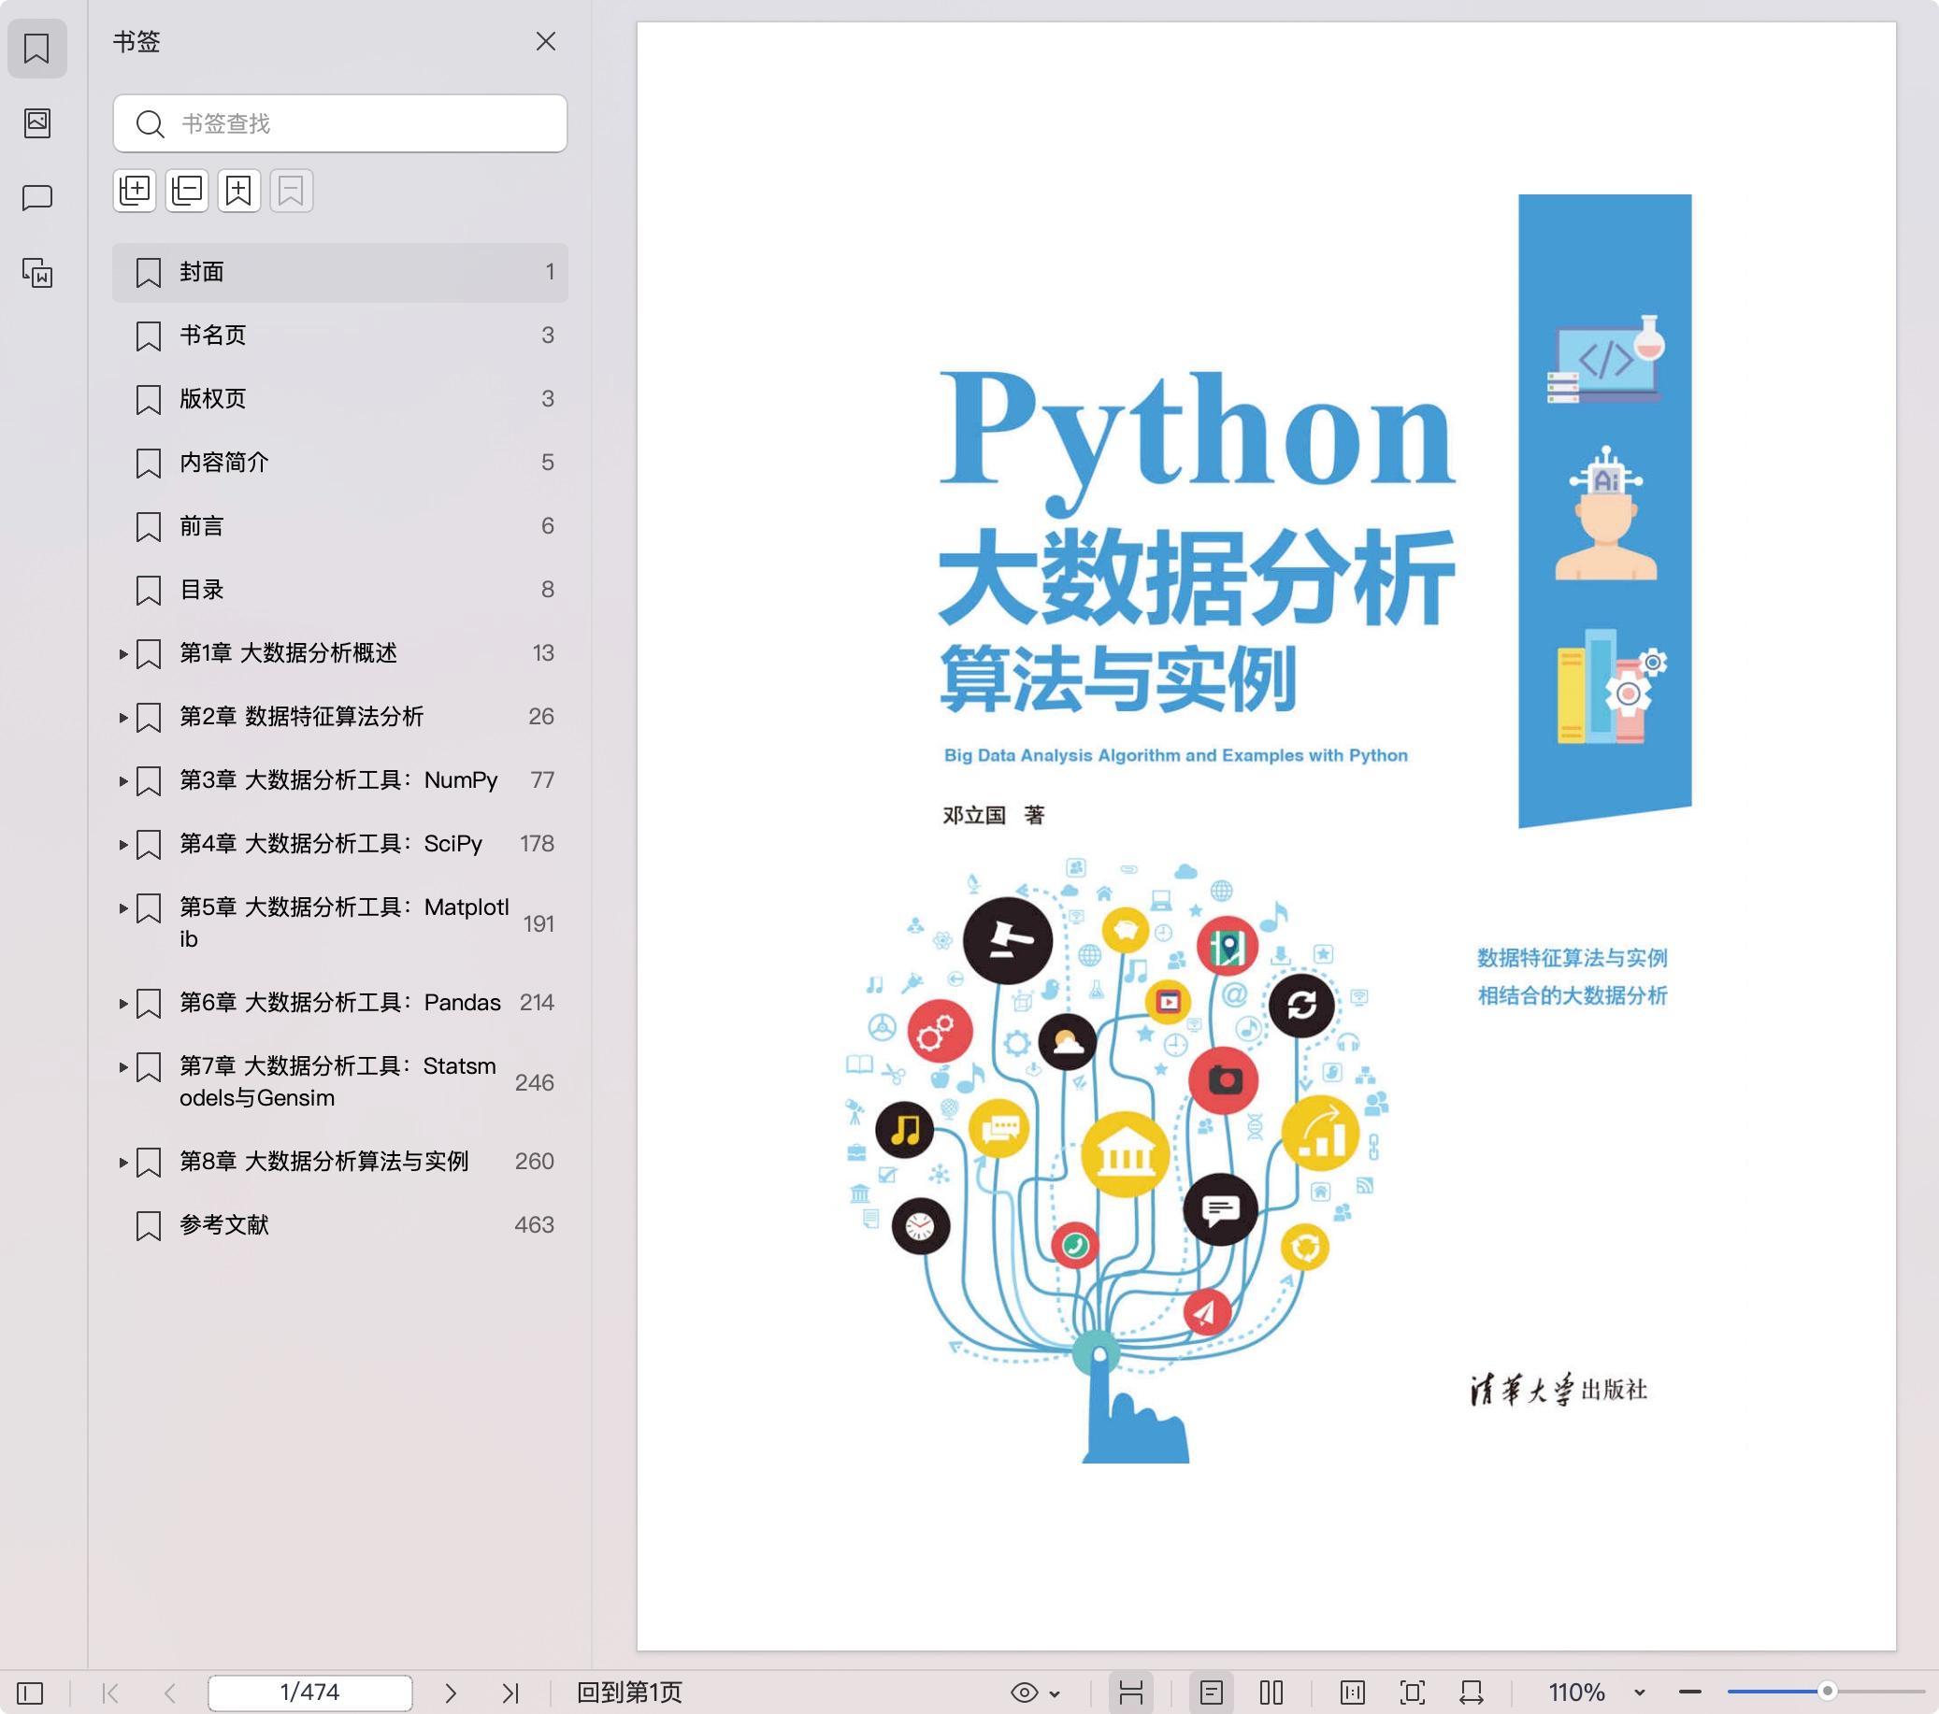Expand 第4章 SciPy chapter arrow
Viewport: 1939px width, 1714px height.
click(x=123, y=844)
